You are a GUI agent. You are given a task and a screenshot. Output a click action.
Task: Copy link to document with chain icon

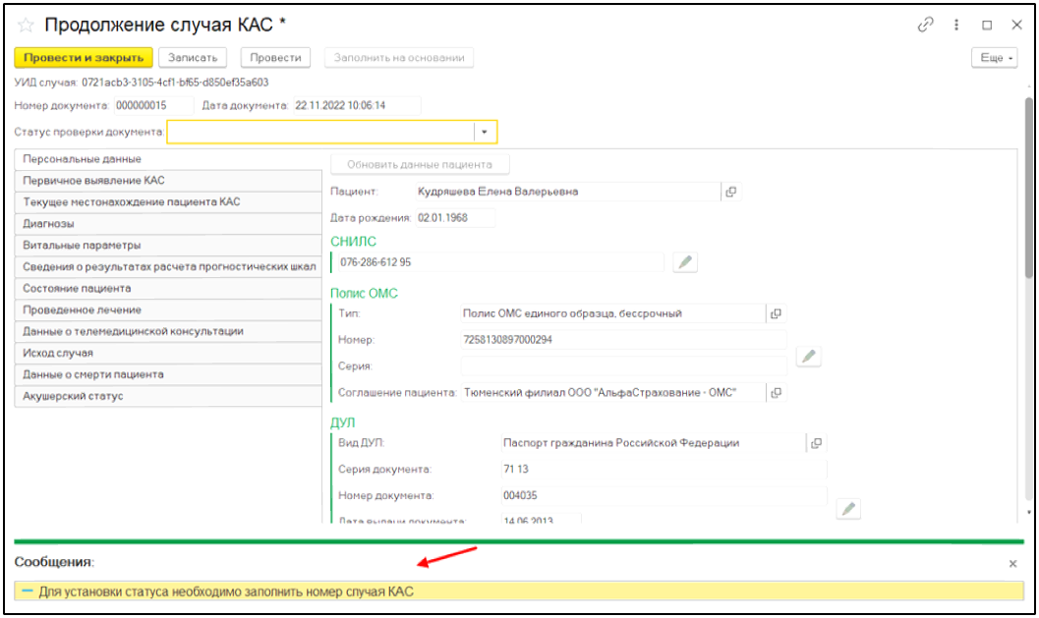coord(925,25)
